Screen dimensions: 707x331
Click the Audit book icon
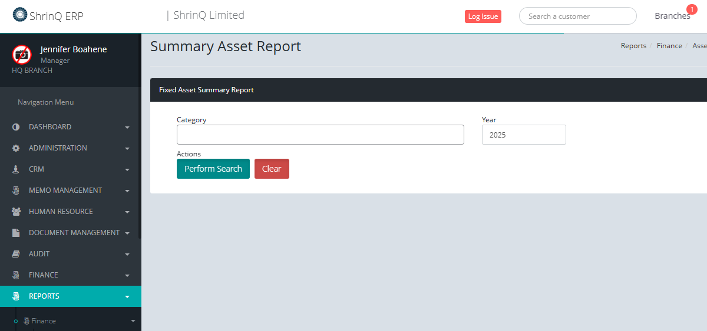click(x=16, y=254)
